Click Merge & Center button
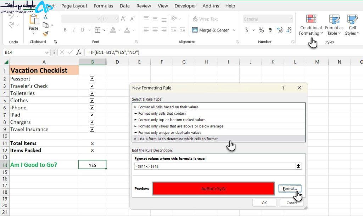This screenshot has height=216, width=363. pyautogui.click(x=211, y=30)
